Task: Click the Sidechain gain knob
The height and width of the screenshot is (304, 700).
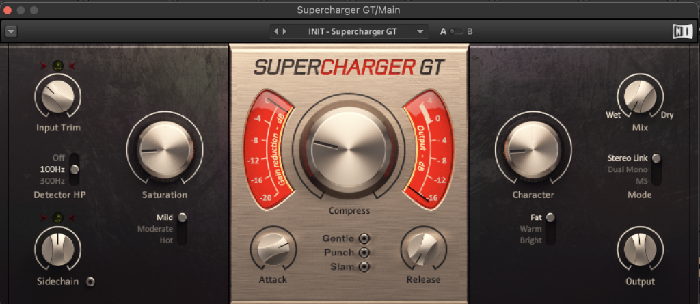Action: tap(58, 248)
